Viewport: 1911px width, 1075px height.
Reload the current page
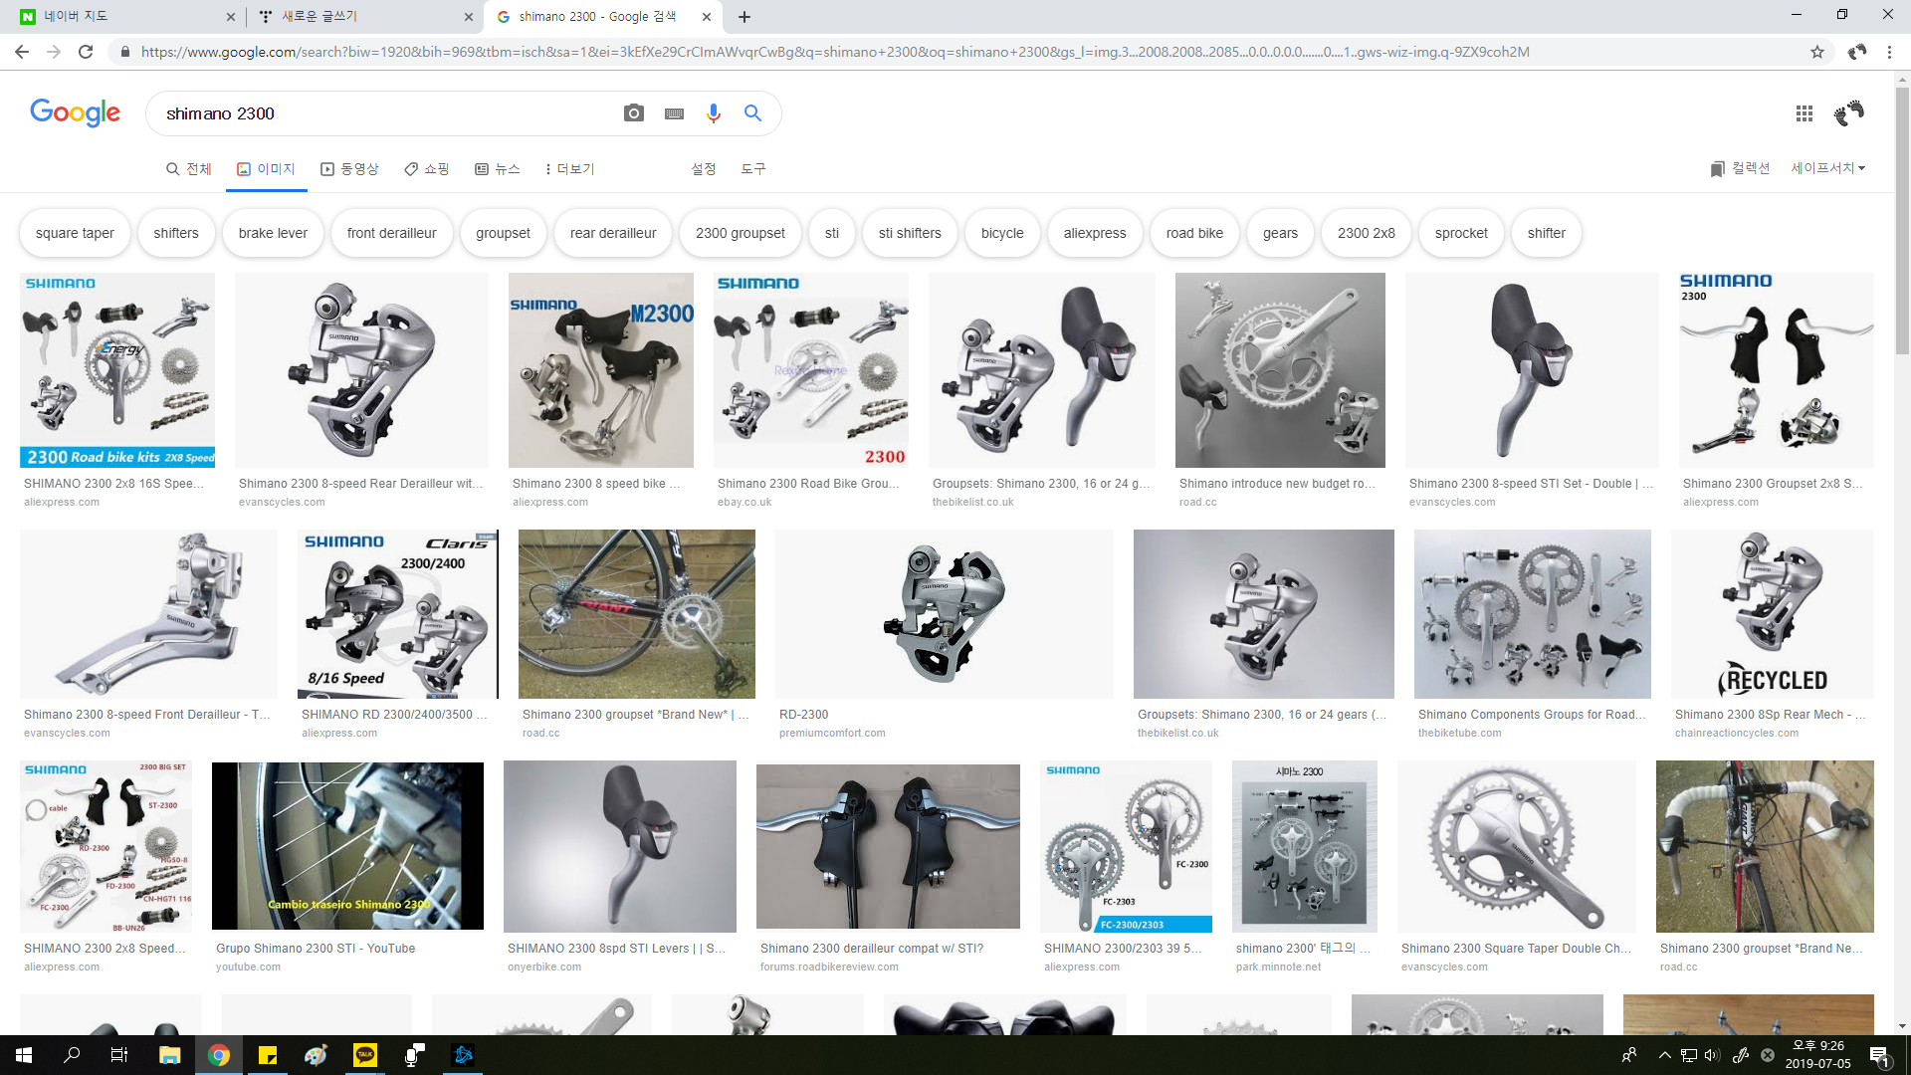(86, 52)
